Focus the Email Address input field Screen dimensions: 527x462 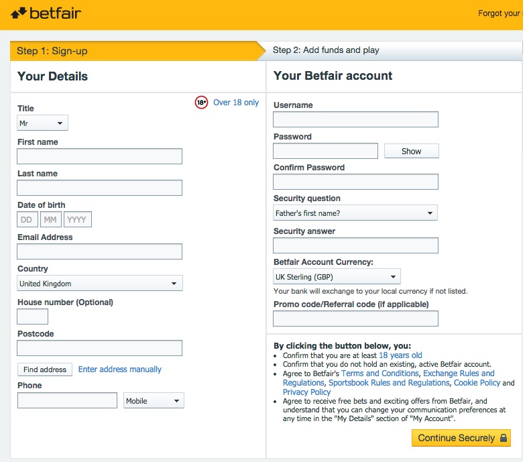pos(99,251)
